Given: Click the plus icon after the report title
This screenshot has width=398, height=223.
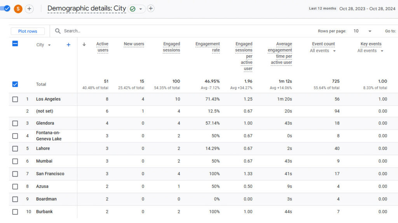Looking at the screenshot, I should point(151,9).
